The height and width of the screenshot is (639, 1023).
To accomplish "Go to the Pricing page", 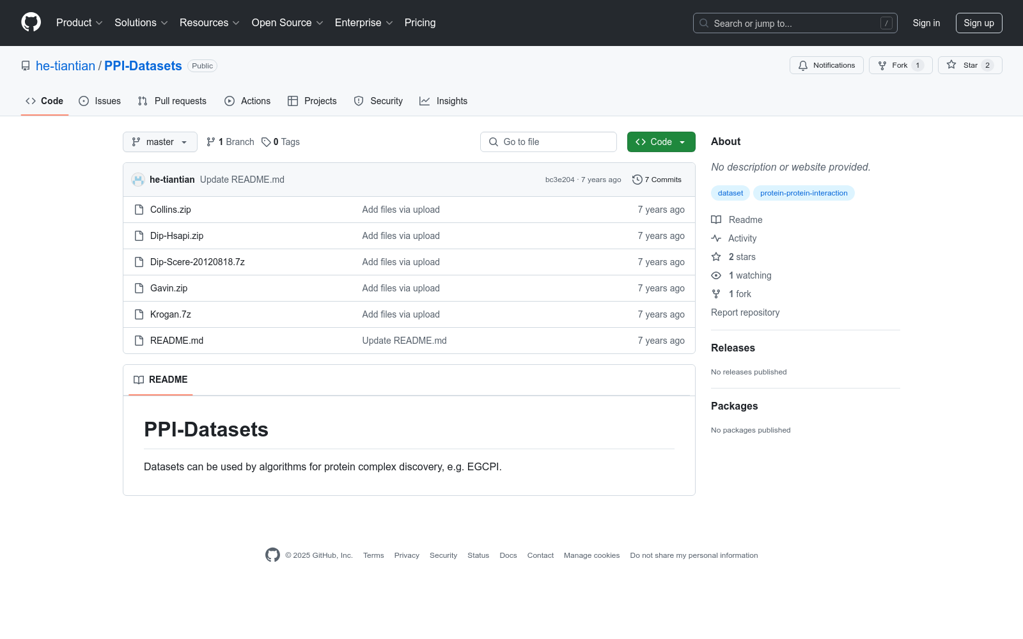I will click(x=420, y=23).
